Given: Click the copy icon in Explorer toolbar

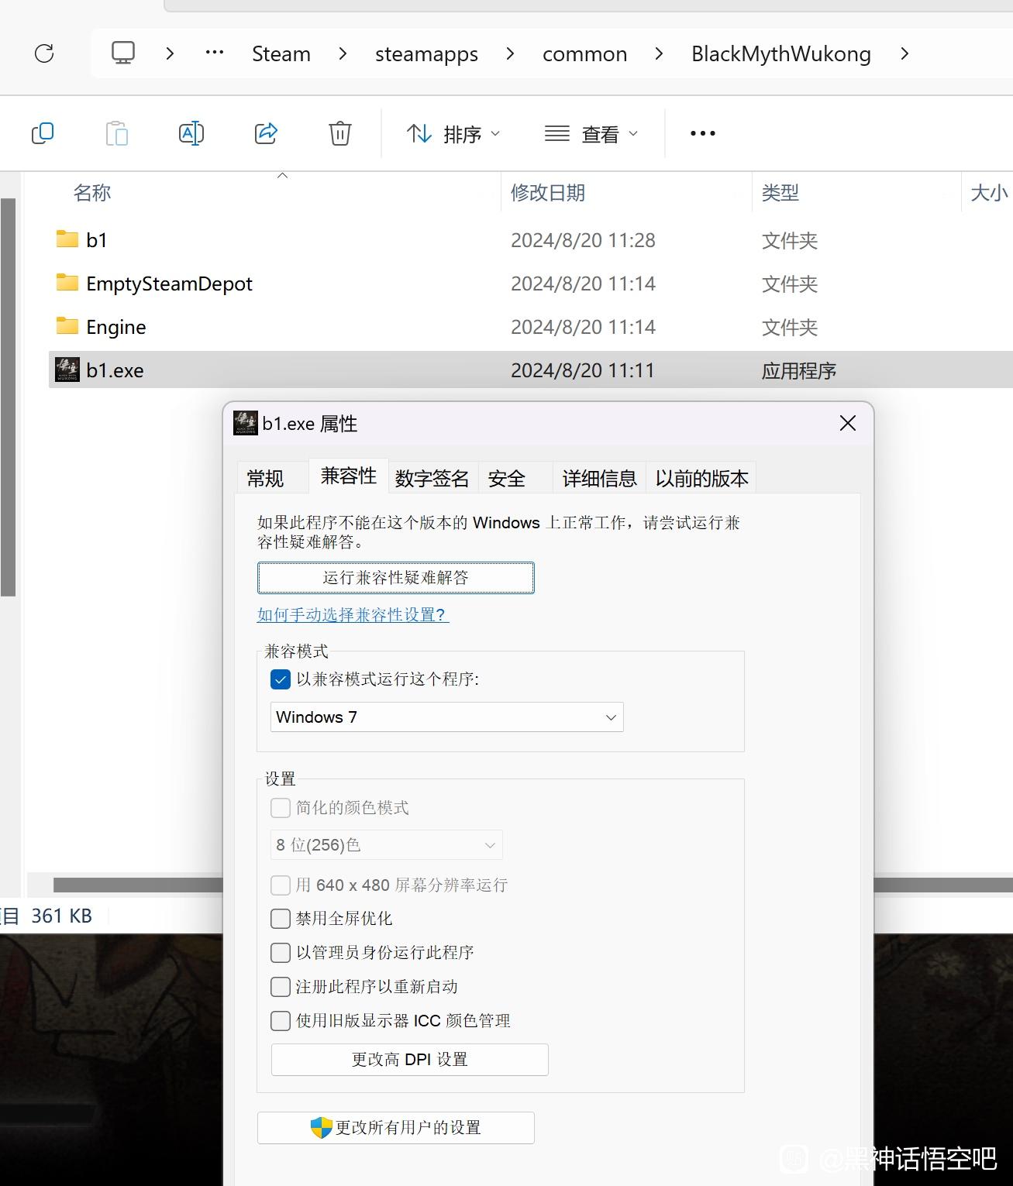Looking at the screenshot, I should 43,133.
